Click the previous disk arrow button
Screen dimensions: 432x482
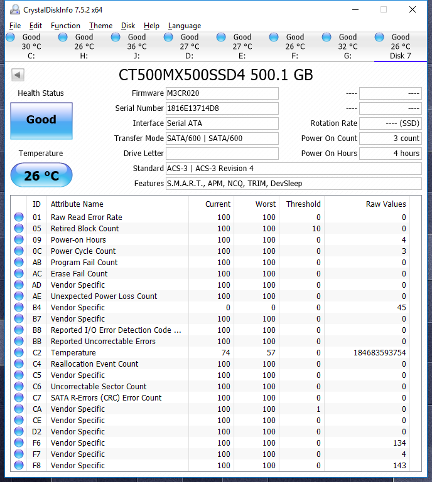pos(18,75)
